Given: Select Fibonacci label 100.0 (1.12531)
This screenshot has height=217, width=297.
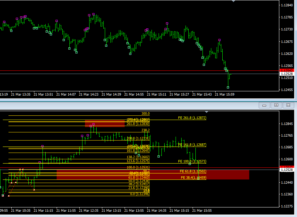Looking at the screenshot, I should tap(138, 167).
